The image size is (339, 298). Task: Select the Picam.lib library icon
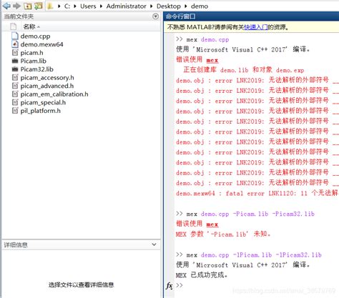pos(15,61)
